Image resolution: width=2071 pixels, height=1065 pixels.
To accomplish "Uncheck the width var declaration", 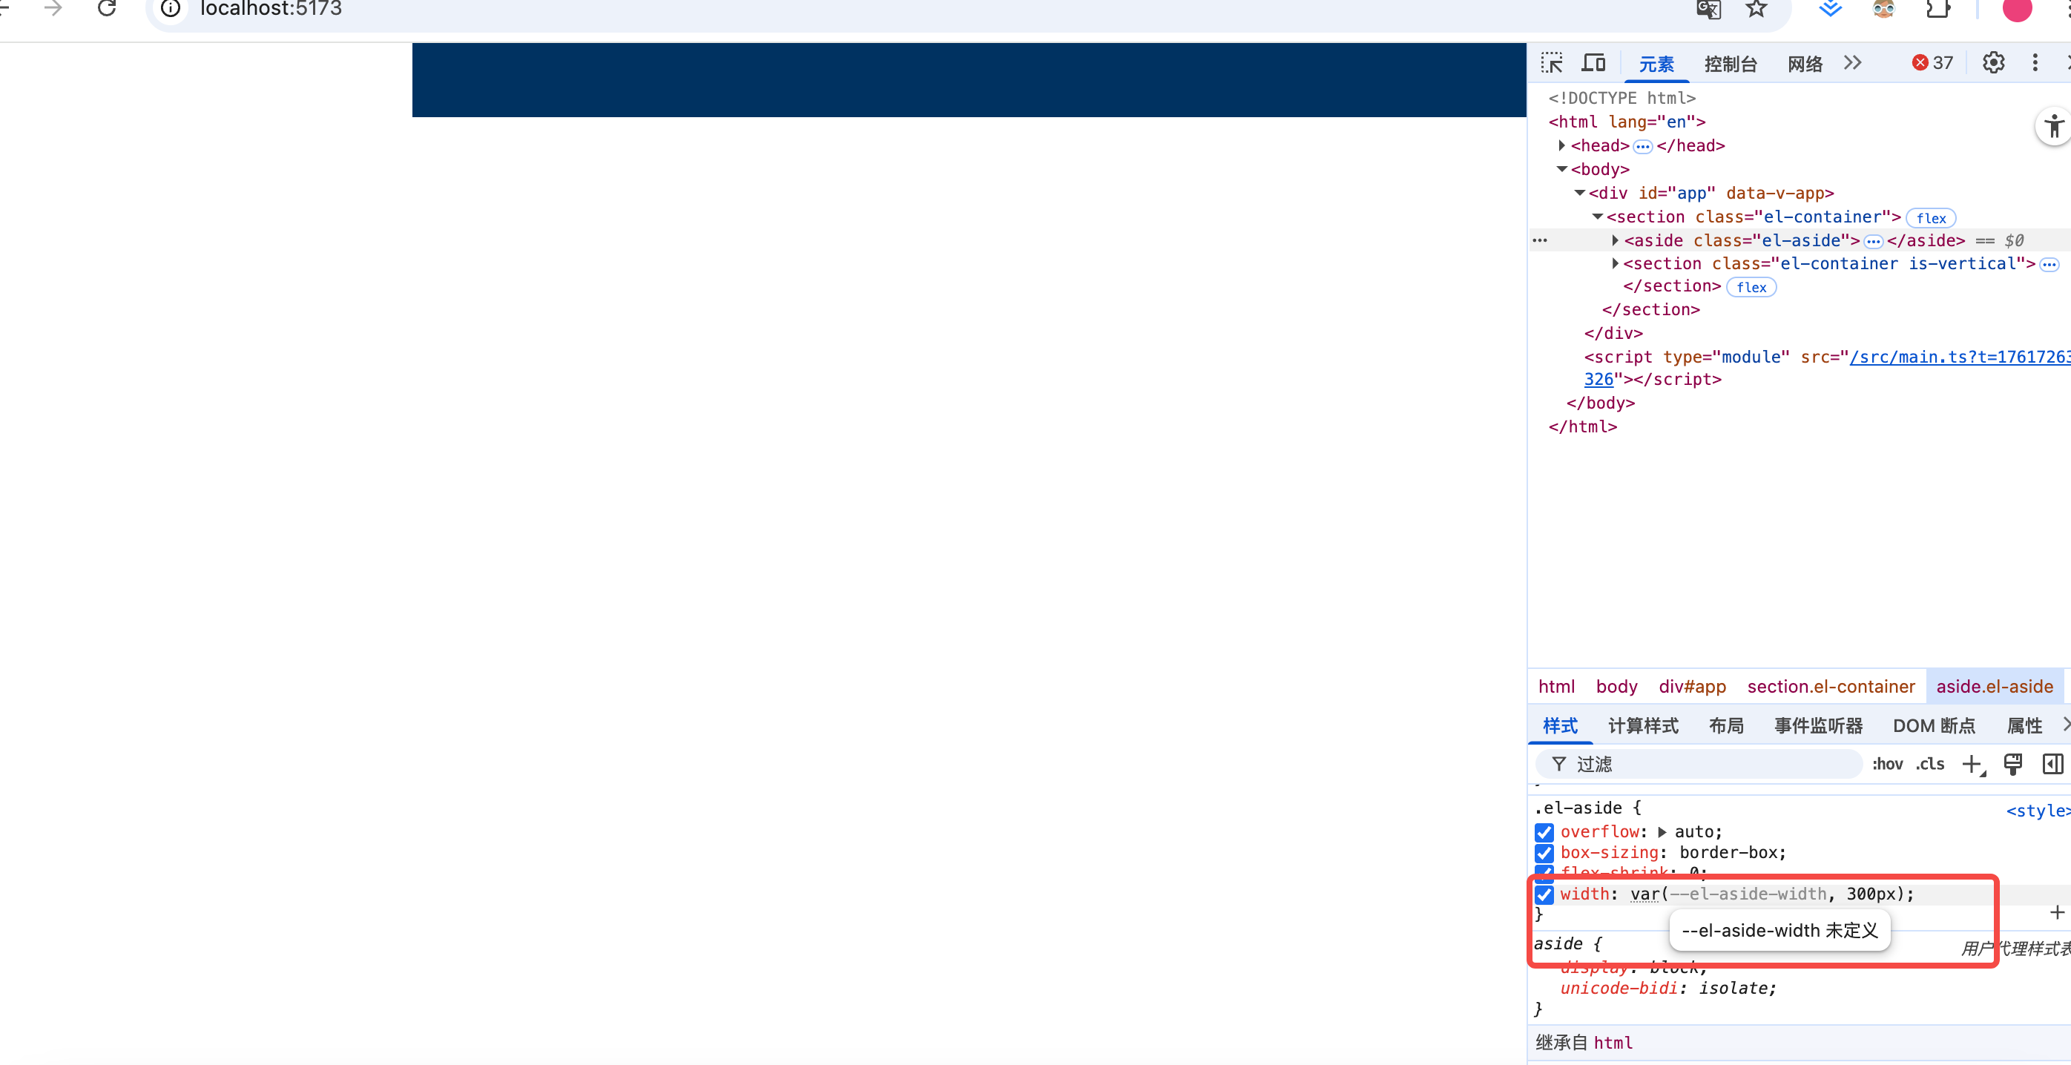I will (x=1544, y=894).
